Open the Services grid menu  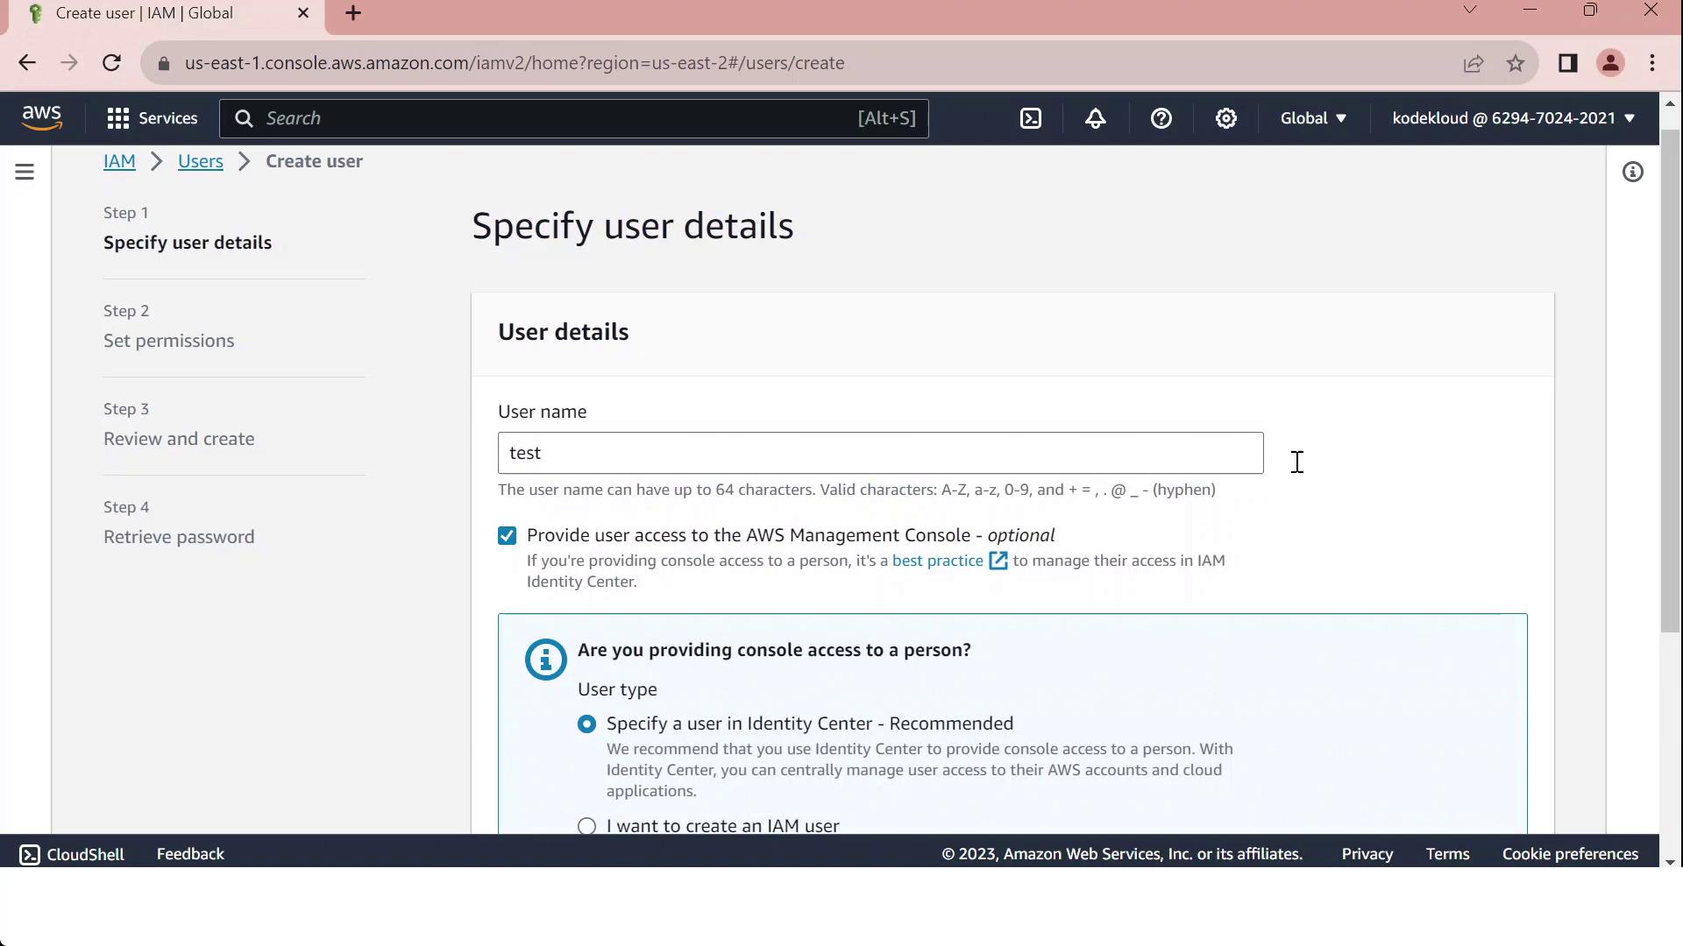(152, 118)
